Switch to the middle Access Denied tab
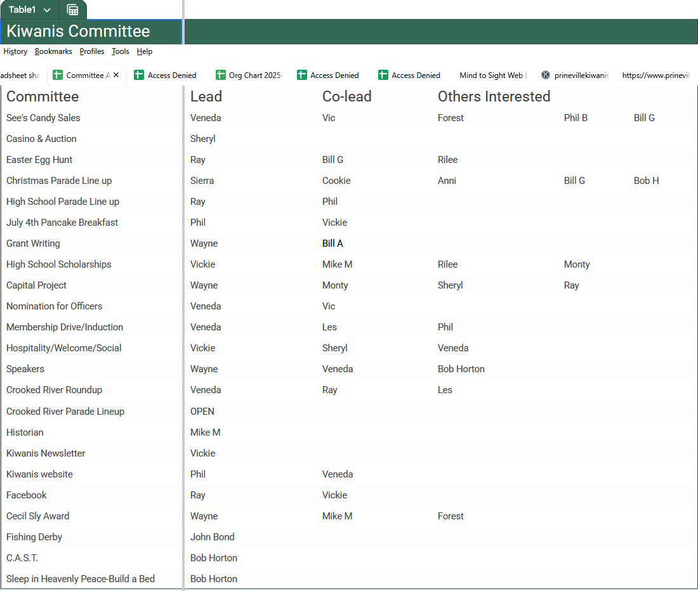 pos(334,75)
